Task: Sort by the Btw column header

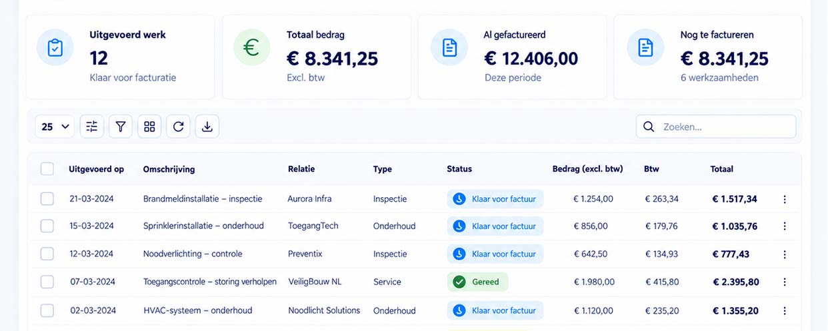Action: point(651,169)
